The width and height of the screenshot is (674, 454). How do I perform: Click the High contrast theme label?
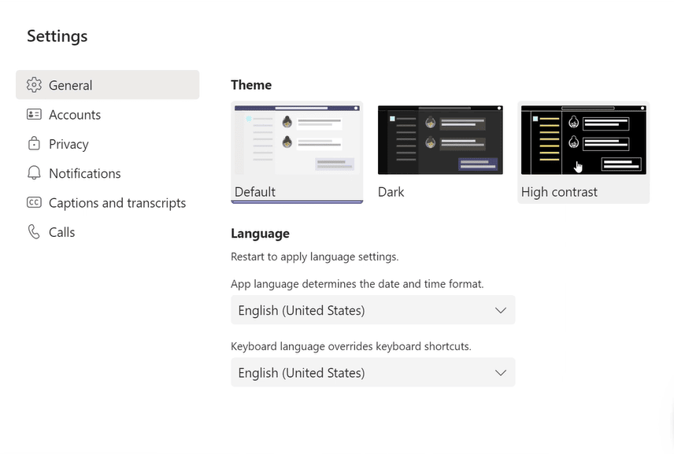tap(559, 192)
